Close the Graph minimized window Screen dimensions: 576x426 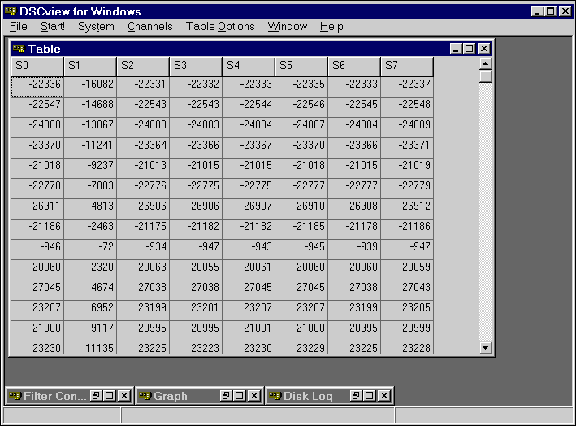pyautogui.click(x=254, y=396)
